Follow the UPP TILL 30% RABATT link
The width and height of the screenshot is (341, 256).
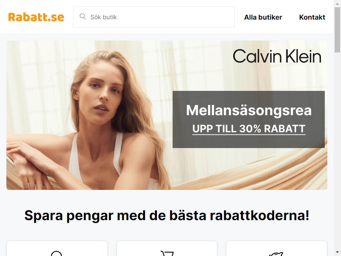click(249, 129)
